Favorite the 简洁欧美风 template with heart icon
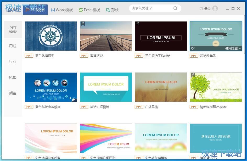The image size is (247, 161). [x=193, y=48]
